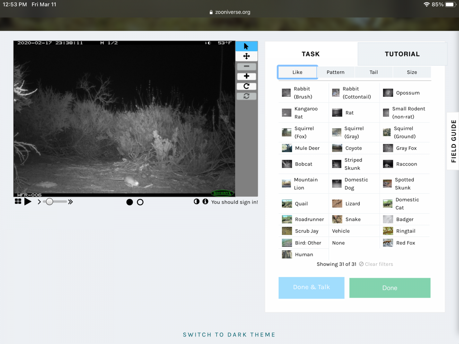Switch to the second frame dot

coord(140,202)
